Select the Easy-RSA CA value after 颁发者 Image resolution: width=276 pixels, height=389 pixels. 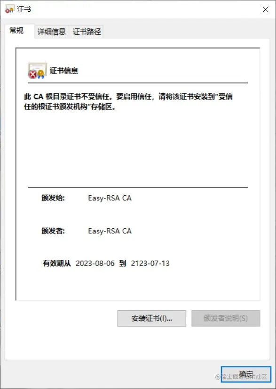point(110,231)
